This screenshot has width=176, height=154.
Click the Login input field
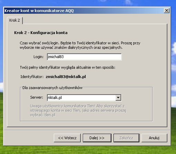[84, 57]
